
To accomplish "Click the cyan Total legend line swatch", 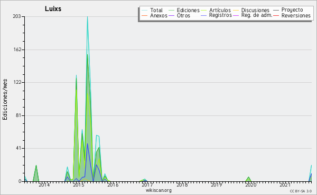I will tap(145, 11).
